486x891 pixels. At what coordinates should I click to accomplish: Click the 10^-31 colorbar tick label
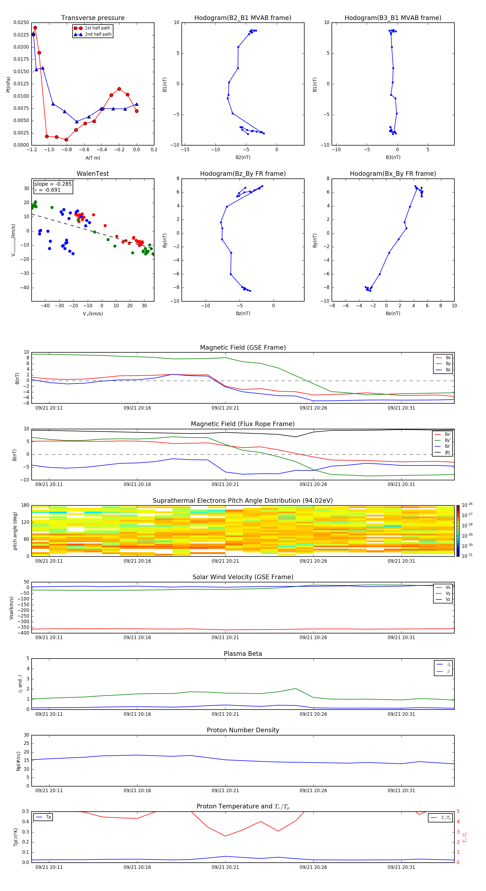click(467, 556)
